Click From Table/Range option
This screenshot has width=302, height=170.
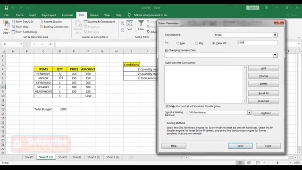(25, 32)
